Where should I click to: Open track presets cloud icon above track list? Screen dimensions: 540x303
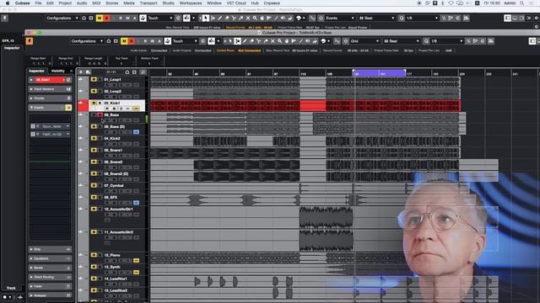click(x=88, y=72)
